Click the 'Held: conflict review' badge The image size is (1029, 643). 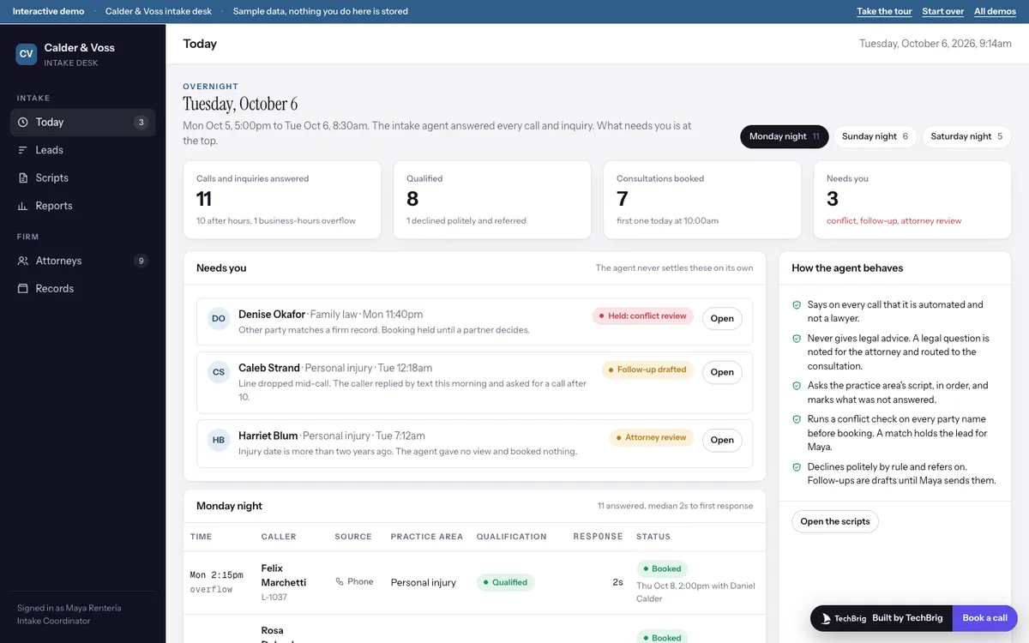[x=643, y=316]
